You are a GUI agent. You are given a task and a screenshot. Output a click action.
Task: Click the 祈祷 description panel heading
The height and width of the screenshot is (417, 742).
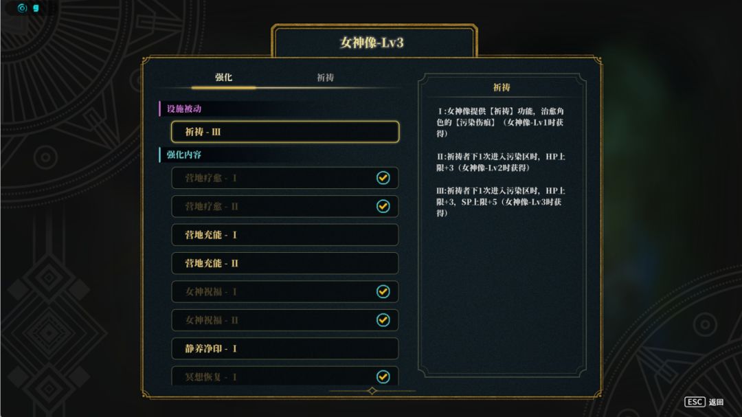[502, 87]
